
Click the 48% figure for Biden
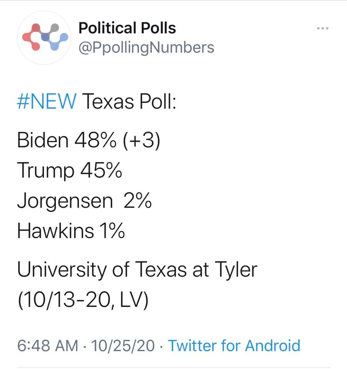95,140
